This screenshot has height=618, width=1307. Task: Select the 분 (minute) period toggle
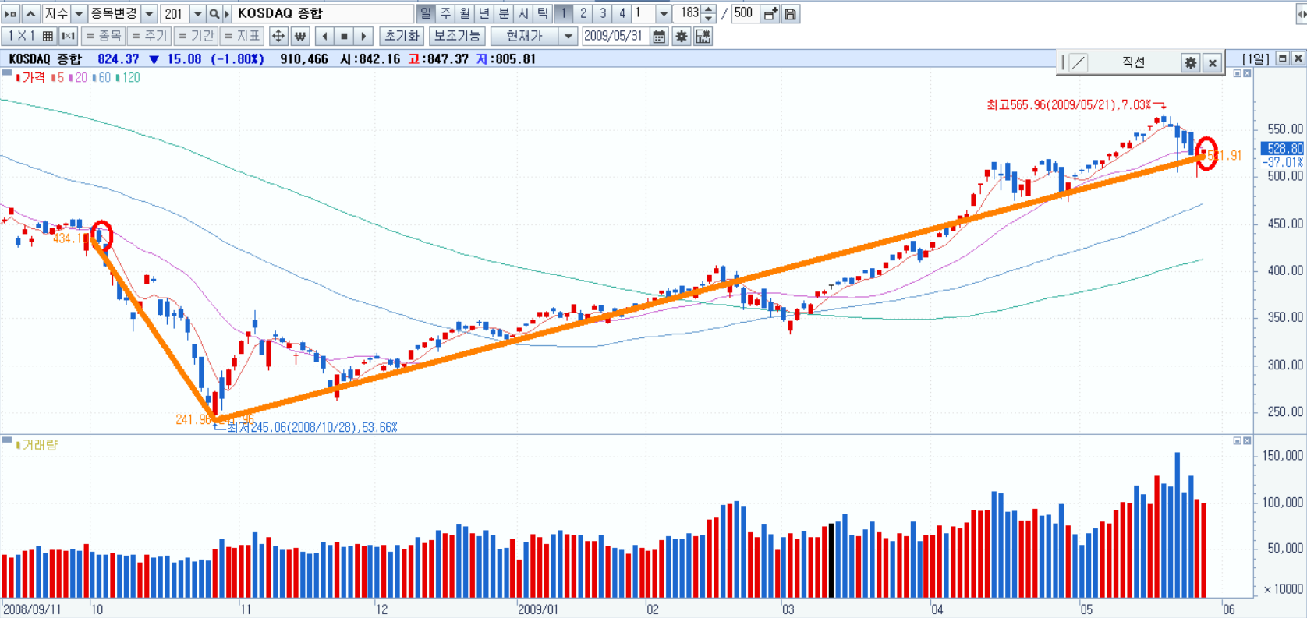tap(504, 14)
